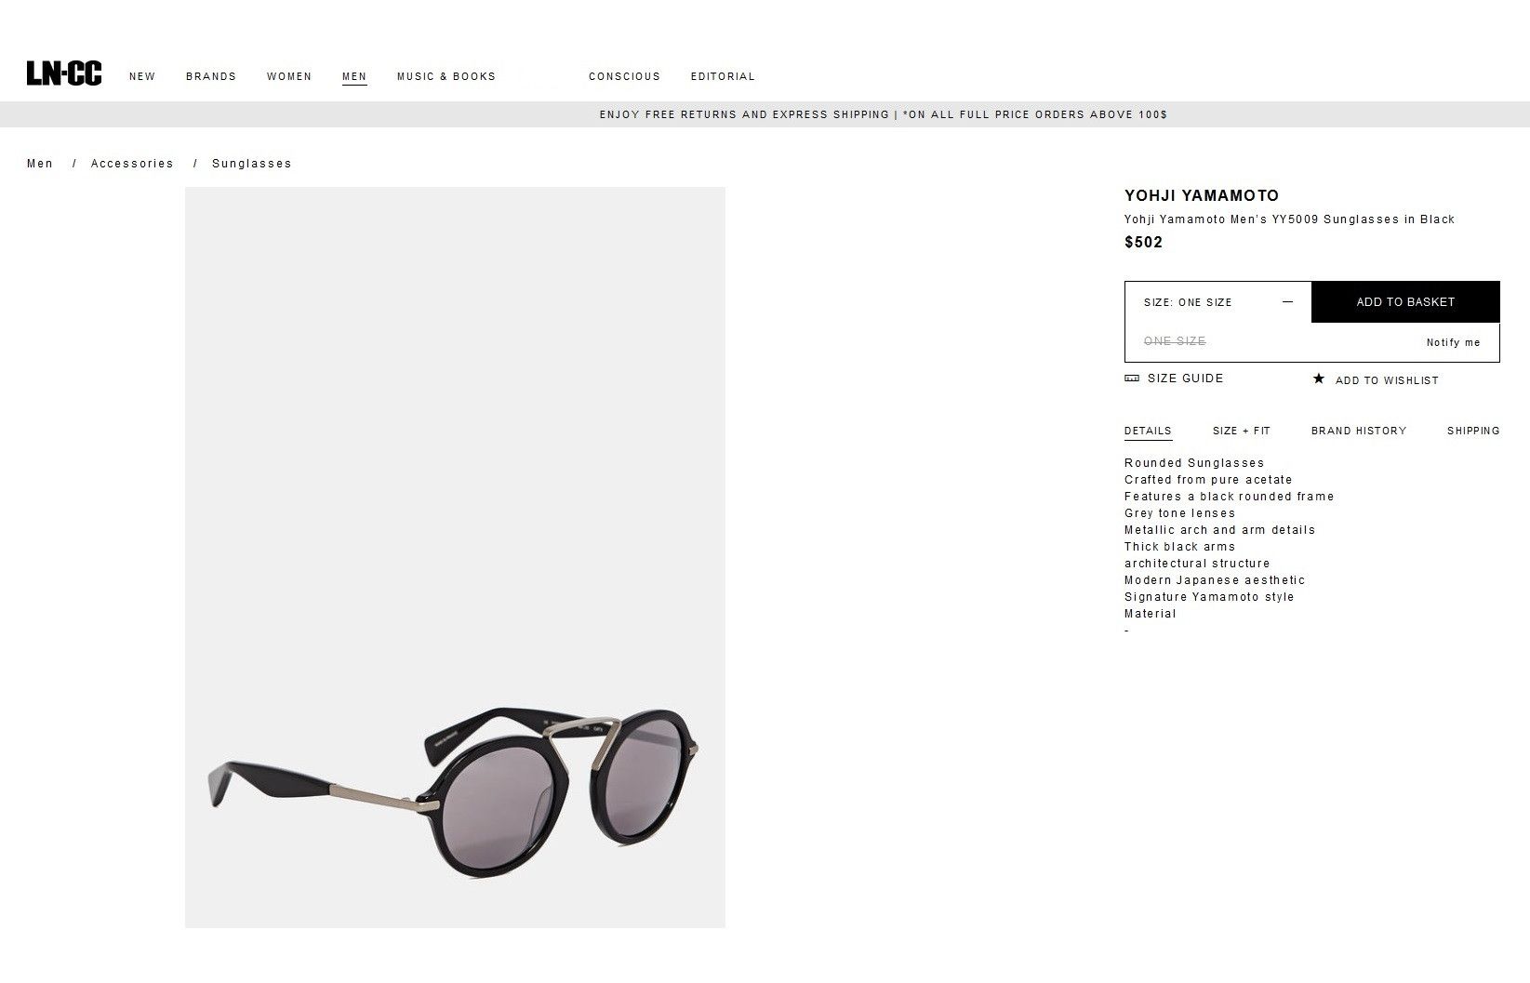Open the MUSIC & BOOKS menu
This screenshot has width=1530, height=983.
pyautogui.click(x=446, y=76)
